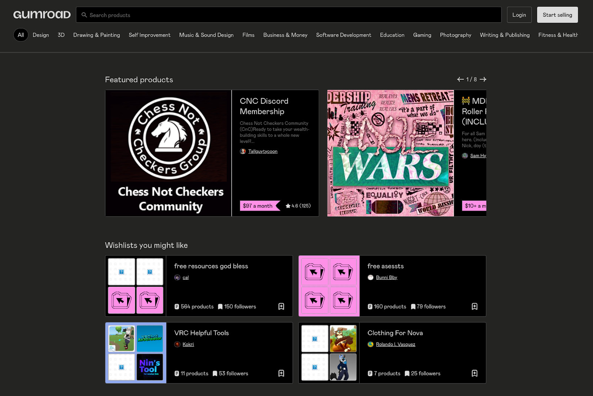The height and width of the screenshot is (396, 593).
Task: Click the '160 products' count
Action: click(x=387, y=307)
